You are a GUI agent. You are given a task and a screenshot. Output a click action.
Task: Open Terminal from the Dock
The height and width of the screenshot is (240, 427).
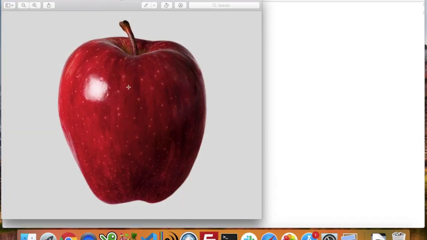229,237
